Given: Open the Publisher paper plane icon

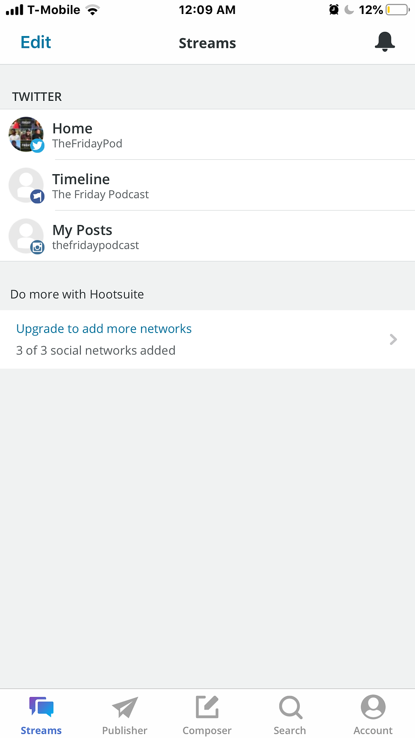Looking at the screenshot, I should point(125,707).
